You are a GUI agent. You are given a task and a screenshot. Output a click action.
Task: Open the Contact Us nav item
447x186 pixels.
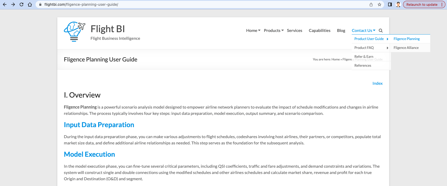pos(362,31)
